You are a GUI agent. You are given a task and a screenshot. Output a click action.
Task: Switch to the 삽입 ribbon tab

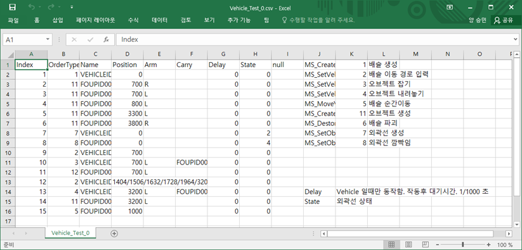click(58, 20)
